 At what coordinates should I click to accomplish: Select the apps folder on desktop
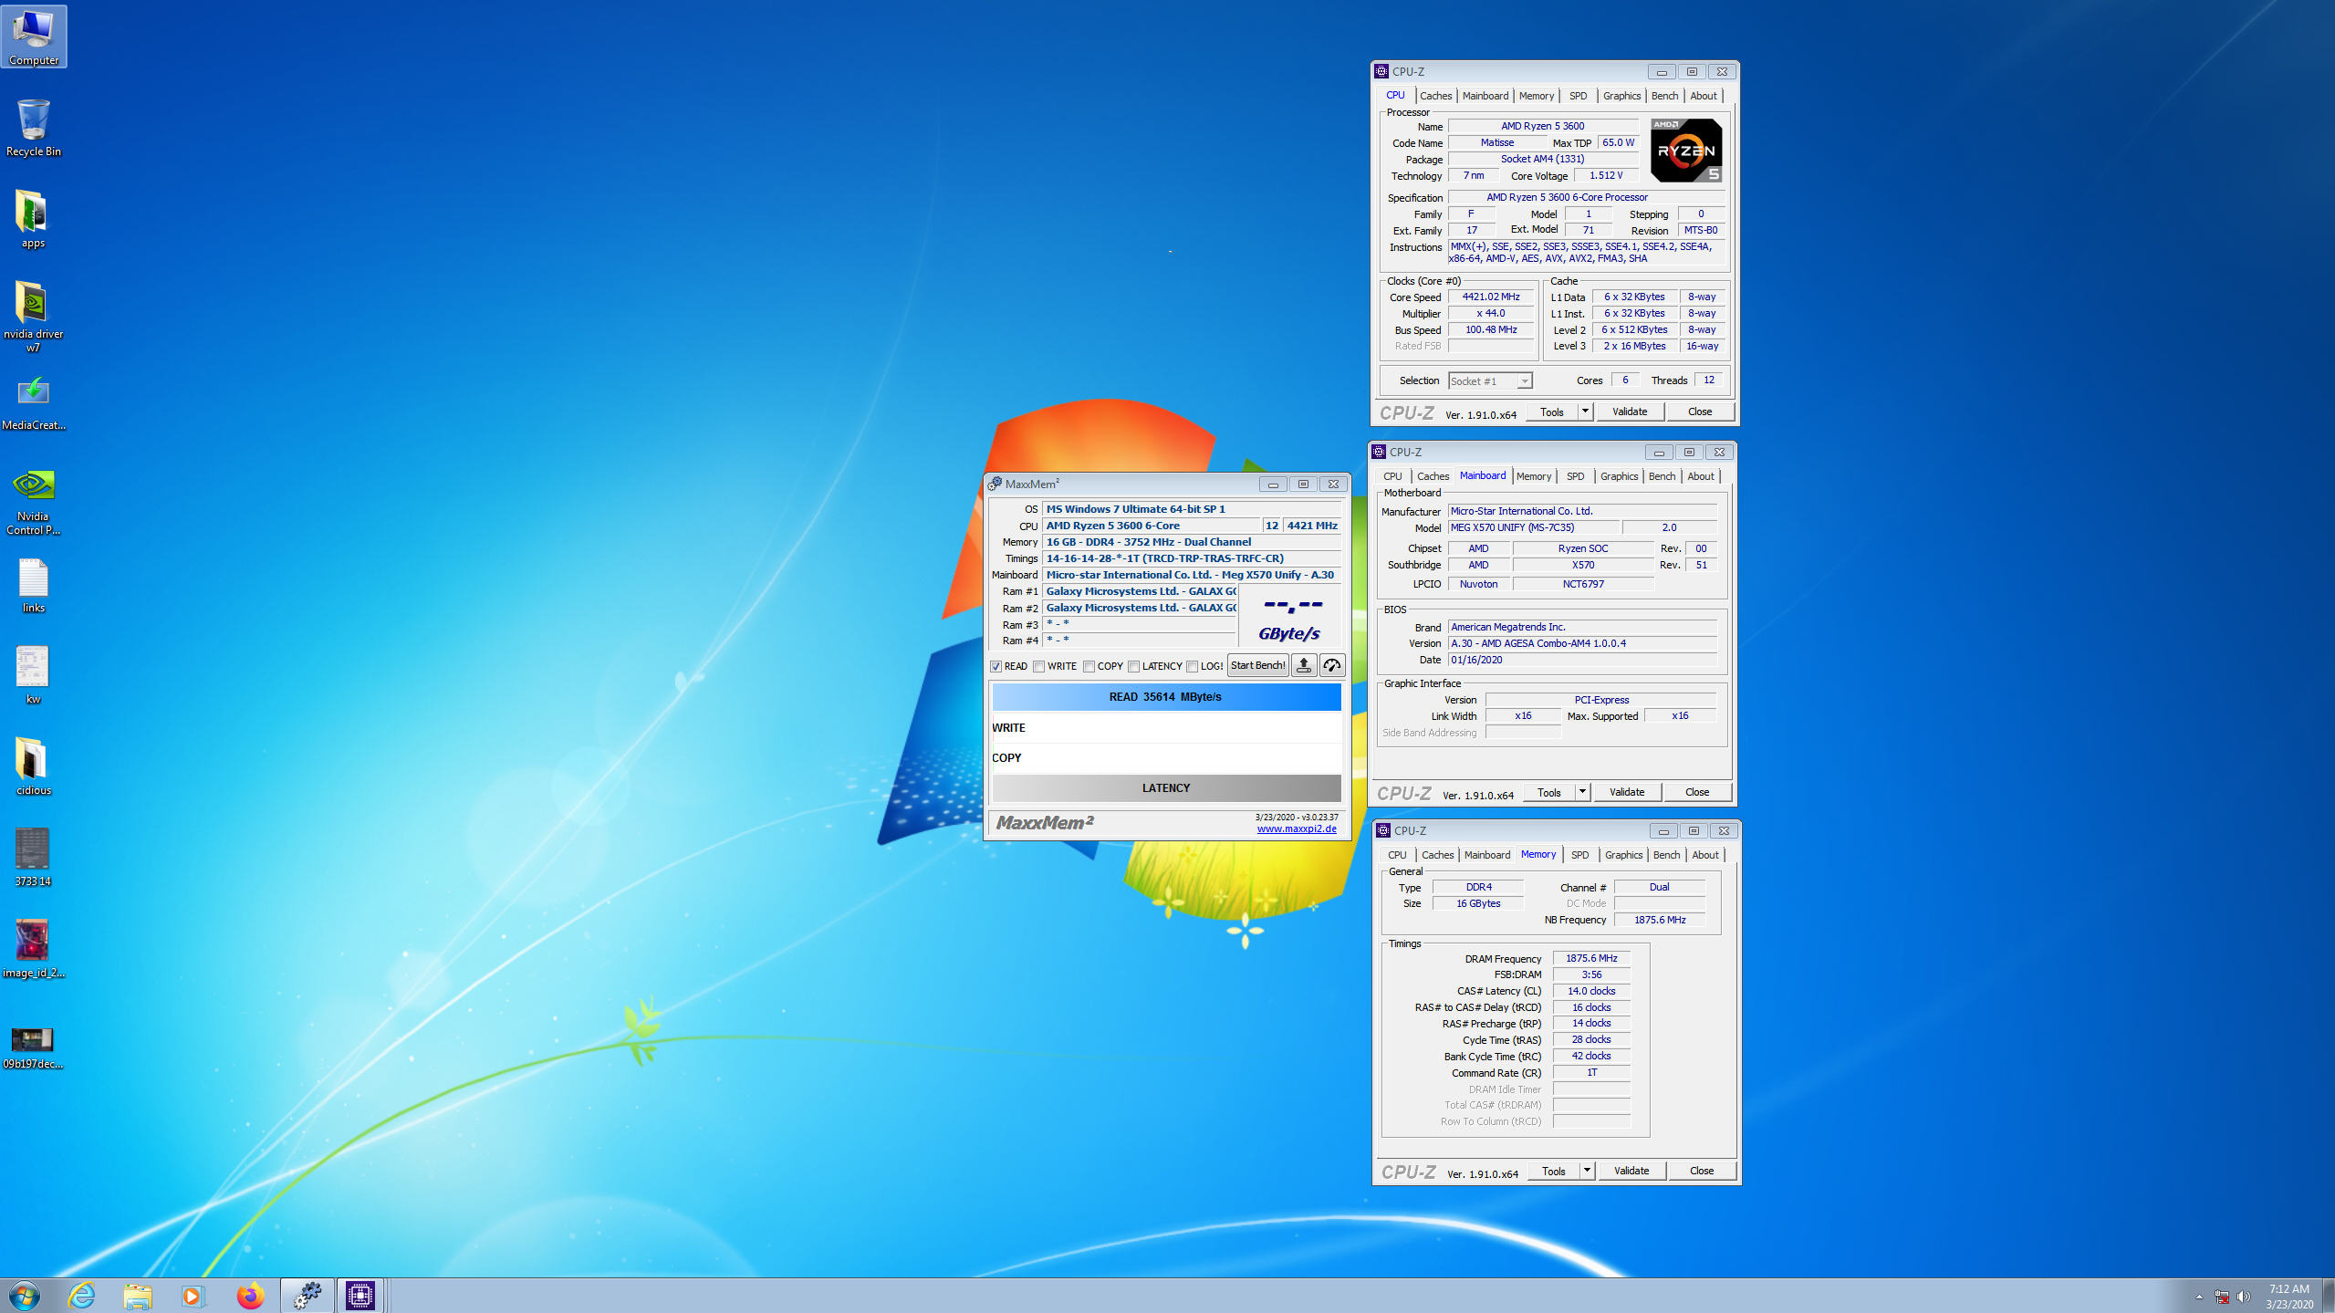(x=33, y=219)
